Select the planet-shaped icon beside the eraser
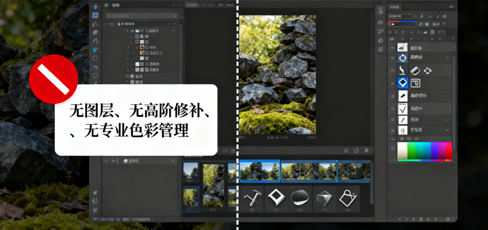This screenshot has width=488, height=230. coord(428,71)
